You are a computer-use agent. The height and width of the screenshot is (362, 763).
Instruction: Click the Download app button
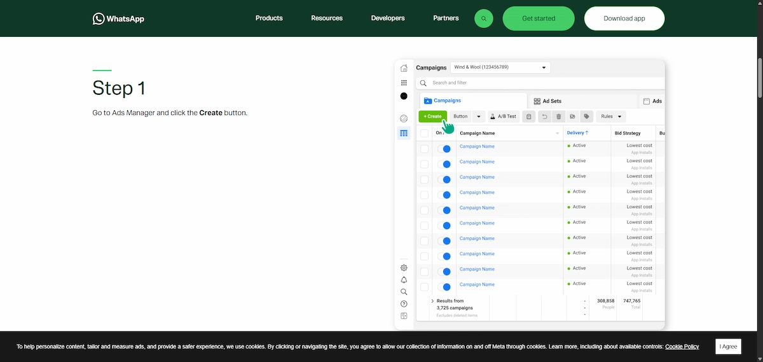pos(624,18)
